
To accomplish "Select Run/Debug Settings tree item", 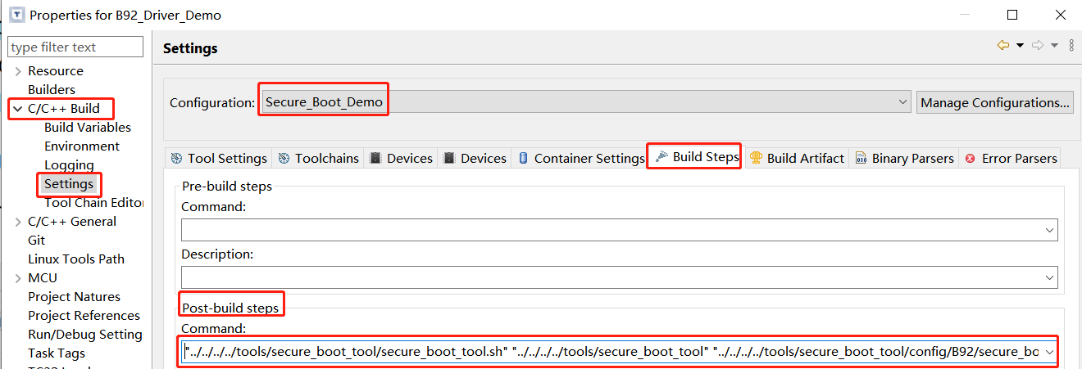I will [x=85, y=335].
